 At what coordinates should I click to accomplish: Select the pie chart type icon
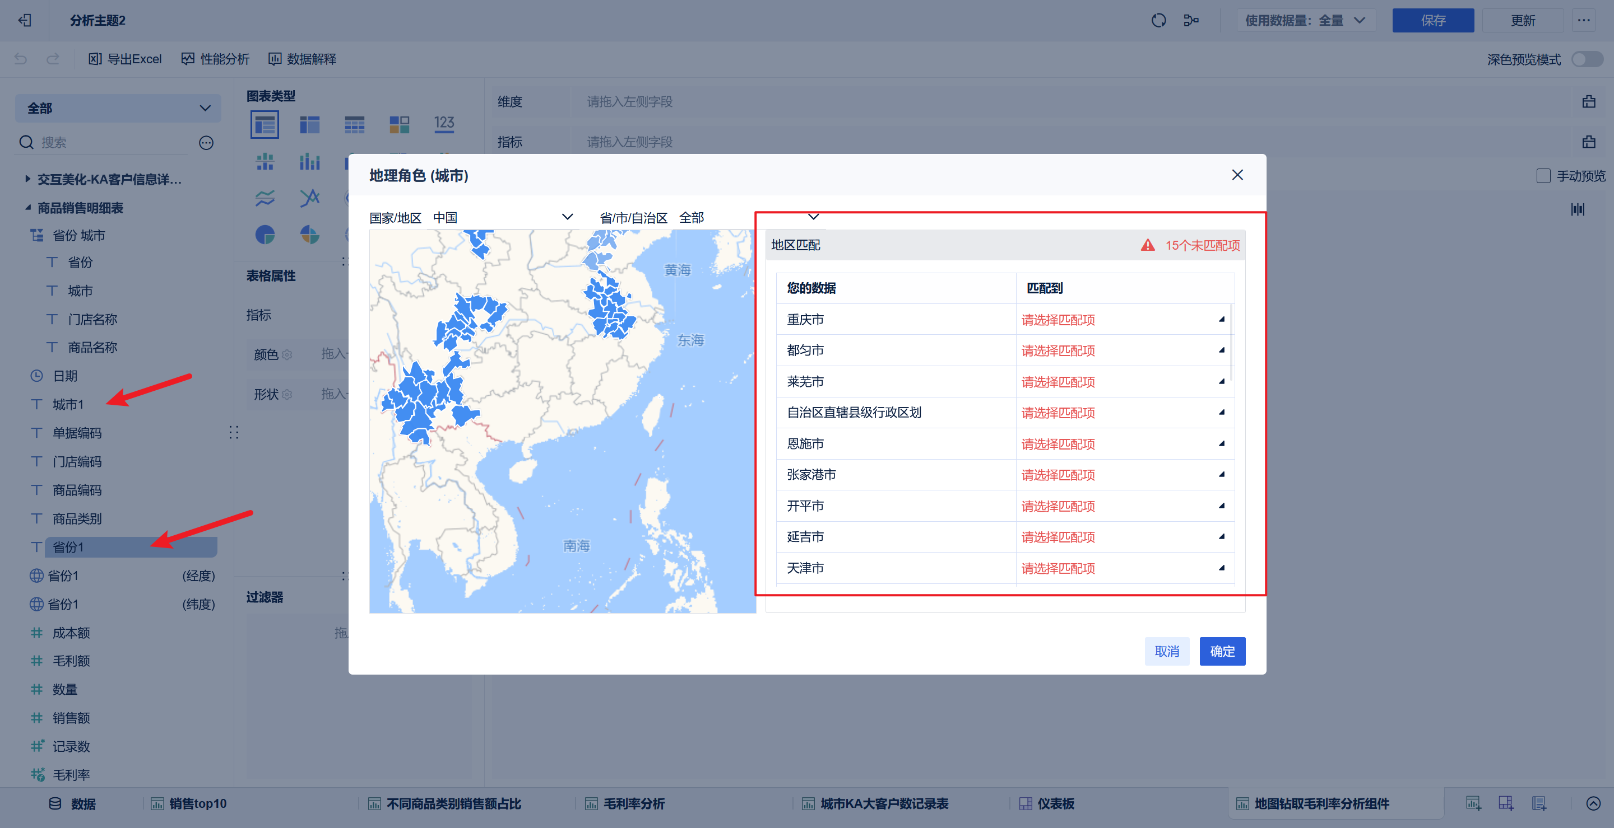pos(265,235)
